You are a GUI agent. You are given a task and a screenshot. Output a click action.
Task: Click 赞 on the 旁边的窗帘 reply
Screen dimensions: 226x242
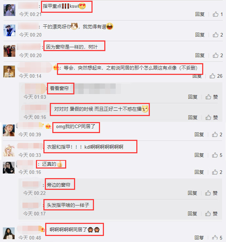click(211, 193)
